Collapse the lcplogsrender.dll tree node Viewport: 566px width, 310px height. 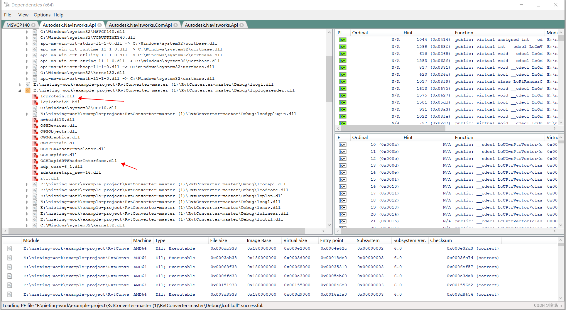pyautogui.click(x=20, y=90)
